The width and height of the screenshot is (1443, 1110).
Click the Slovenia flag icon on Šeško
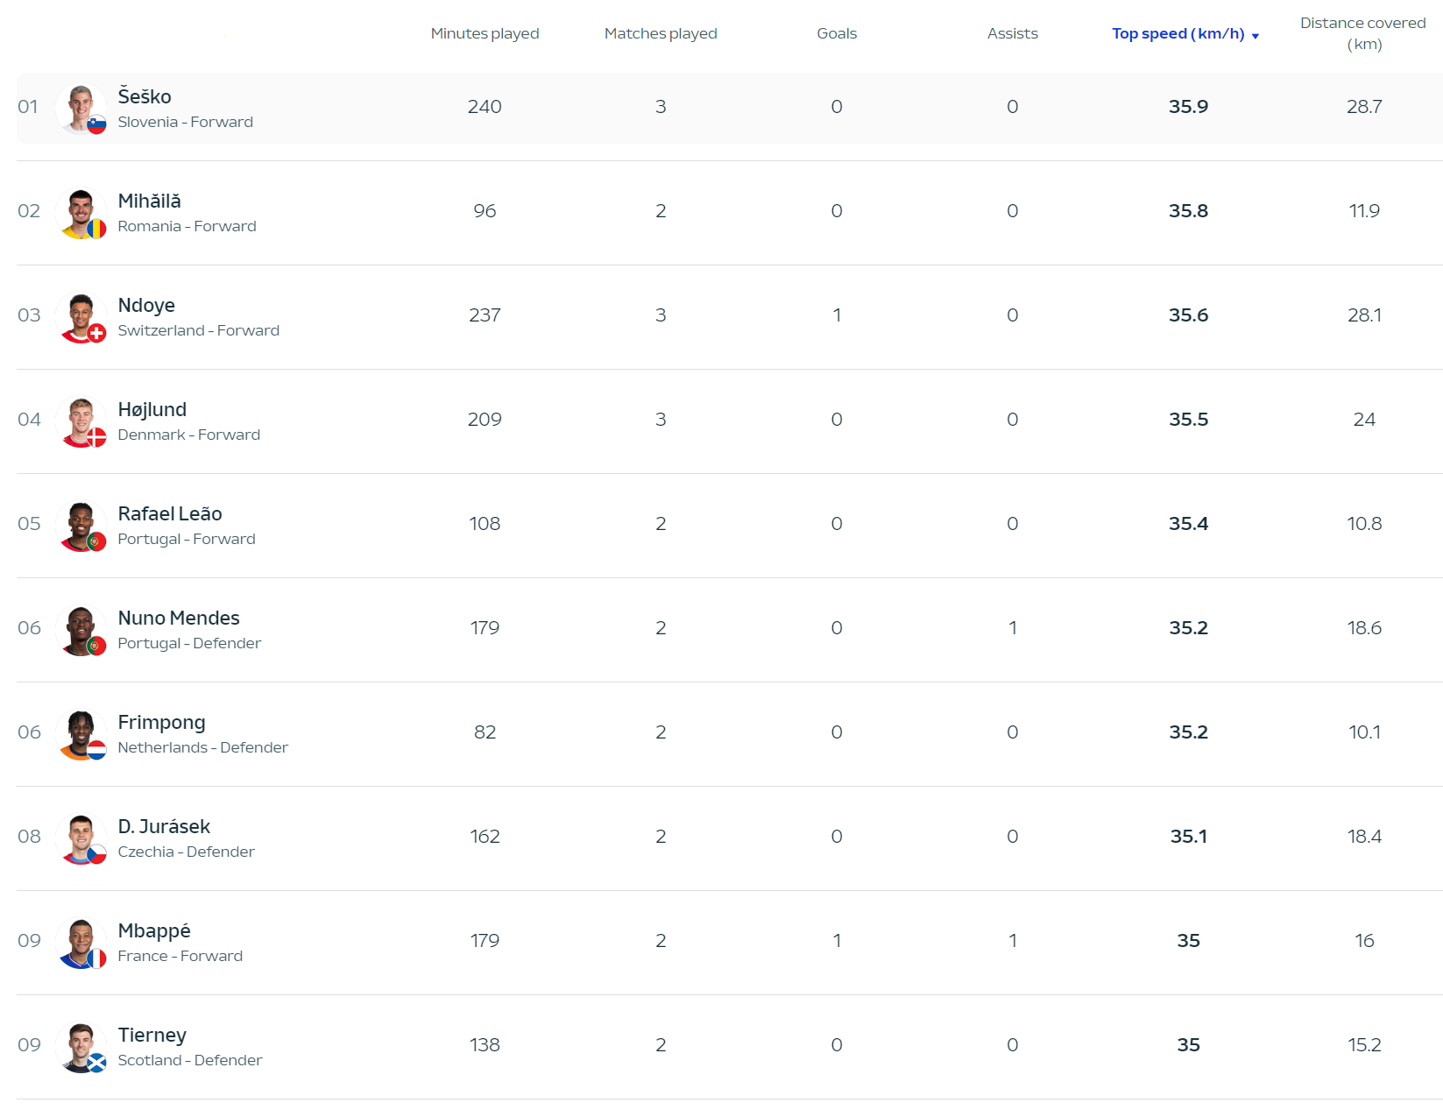pos(96,124)
